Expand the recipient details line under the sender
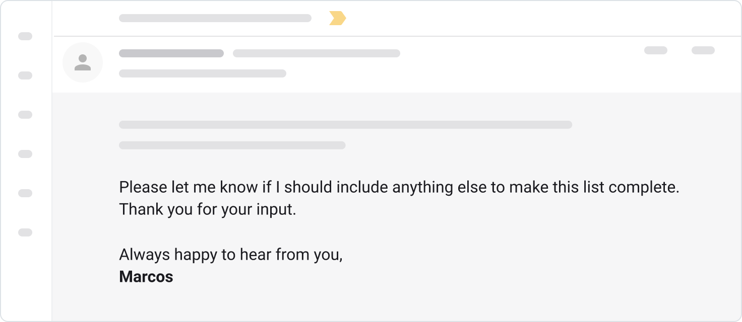Screen dimensions: 742x322 click(203, 73)
